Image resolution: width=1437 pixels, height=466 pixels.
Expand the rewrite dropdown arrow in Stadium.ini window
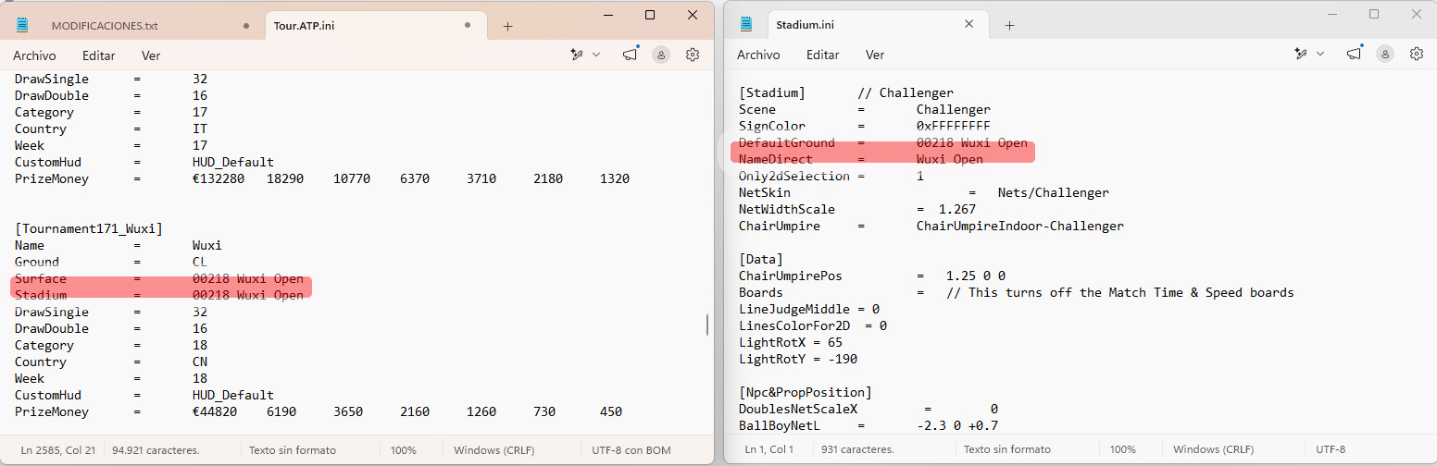tap(1320, 55)
